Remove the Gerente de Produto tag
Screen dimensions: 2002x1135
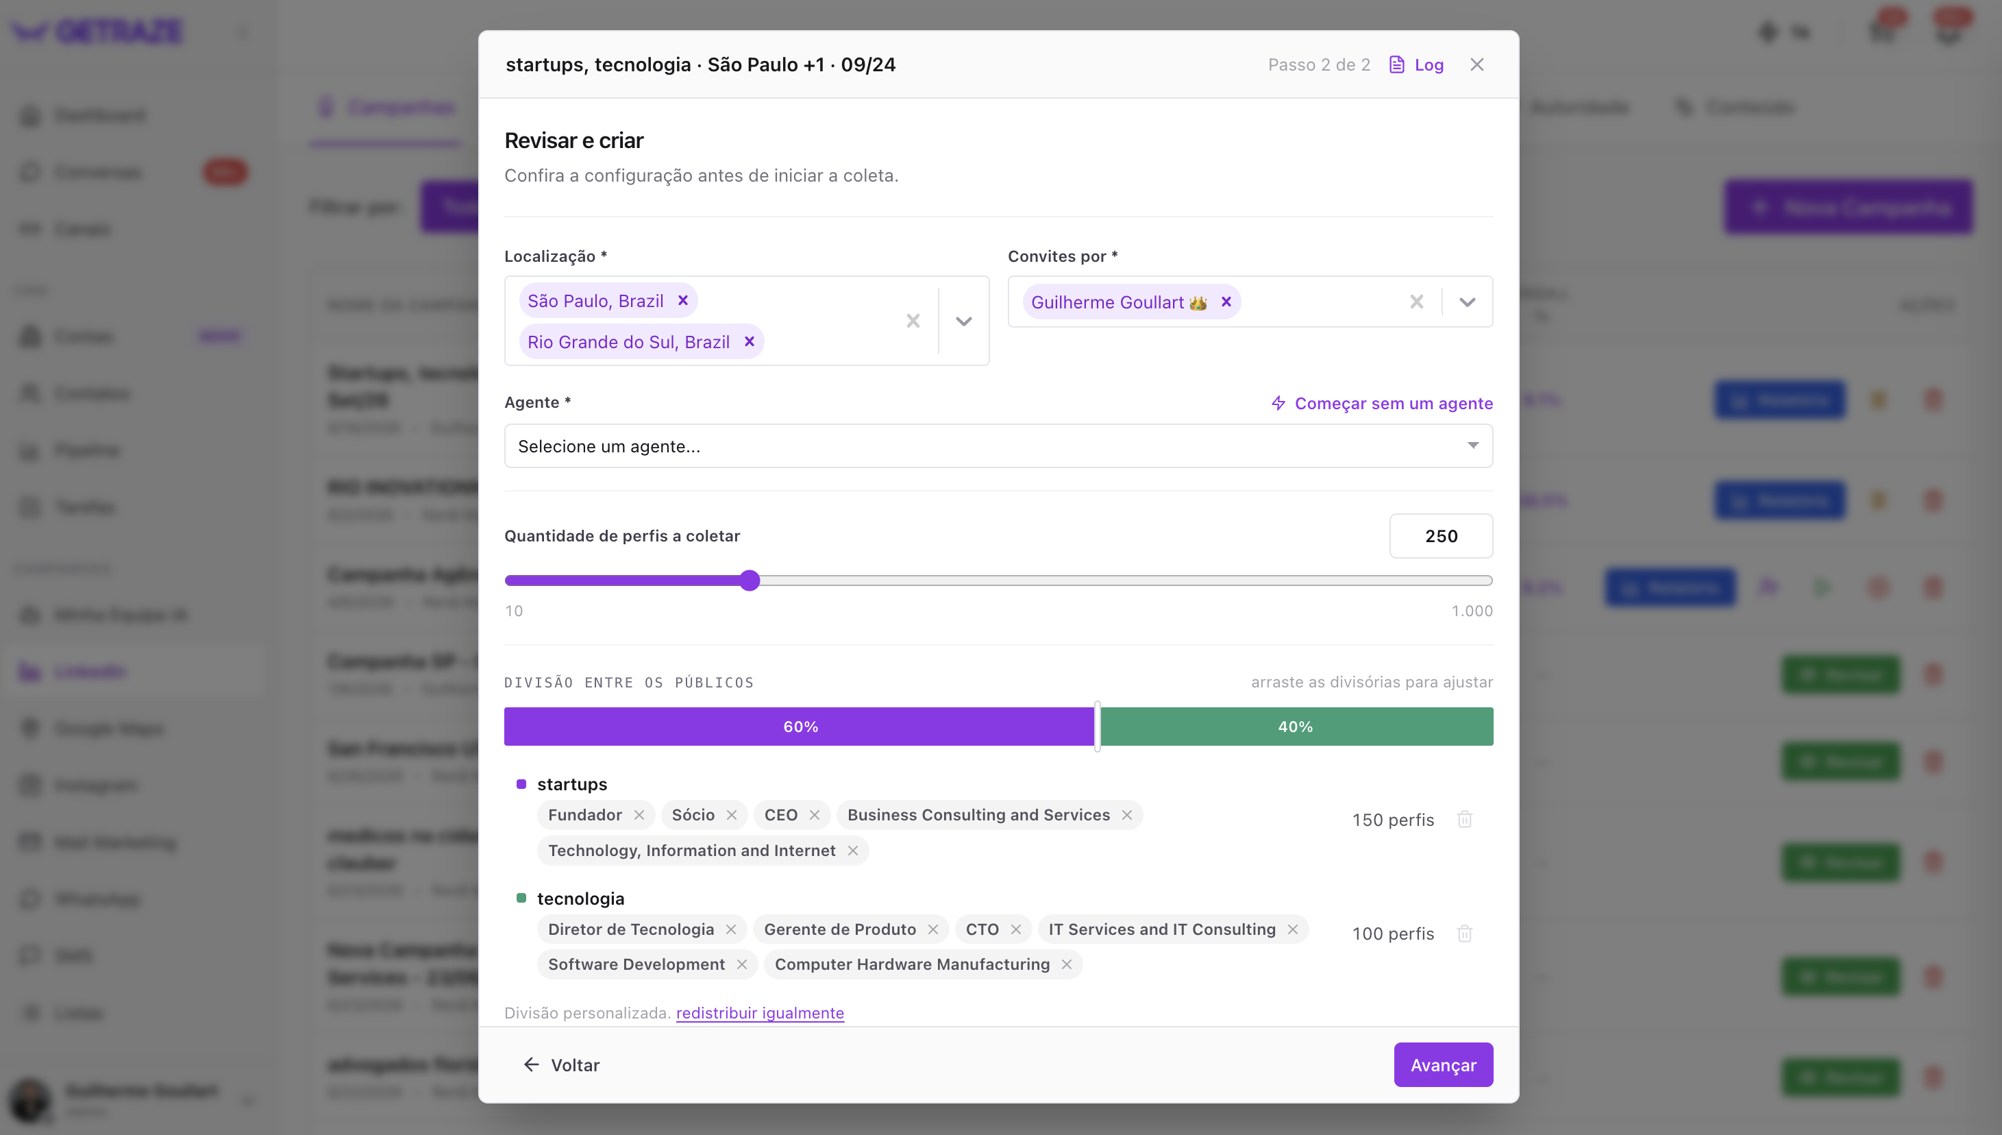932,929
